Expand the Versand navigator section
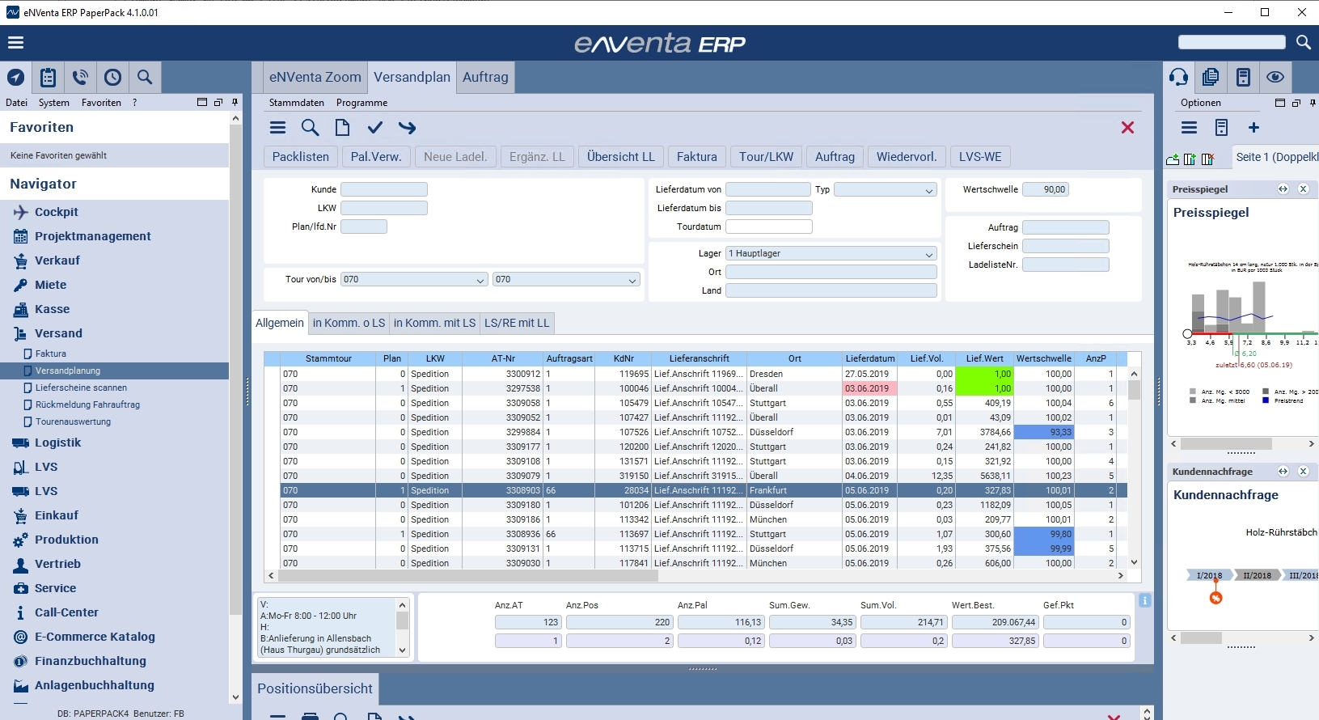 (58, 333)
